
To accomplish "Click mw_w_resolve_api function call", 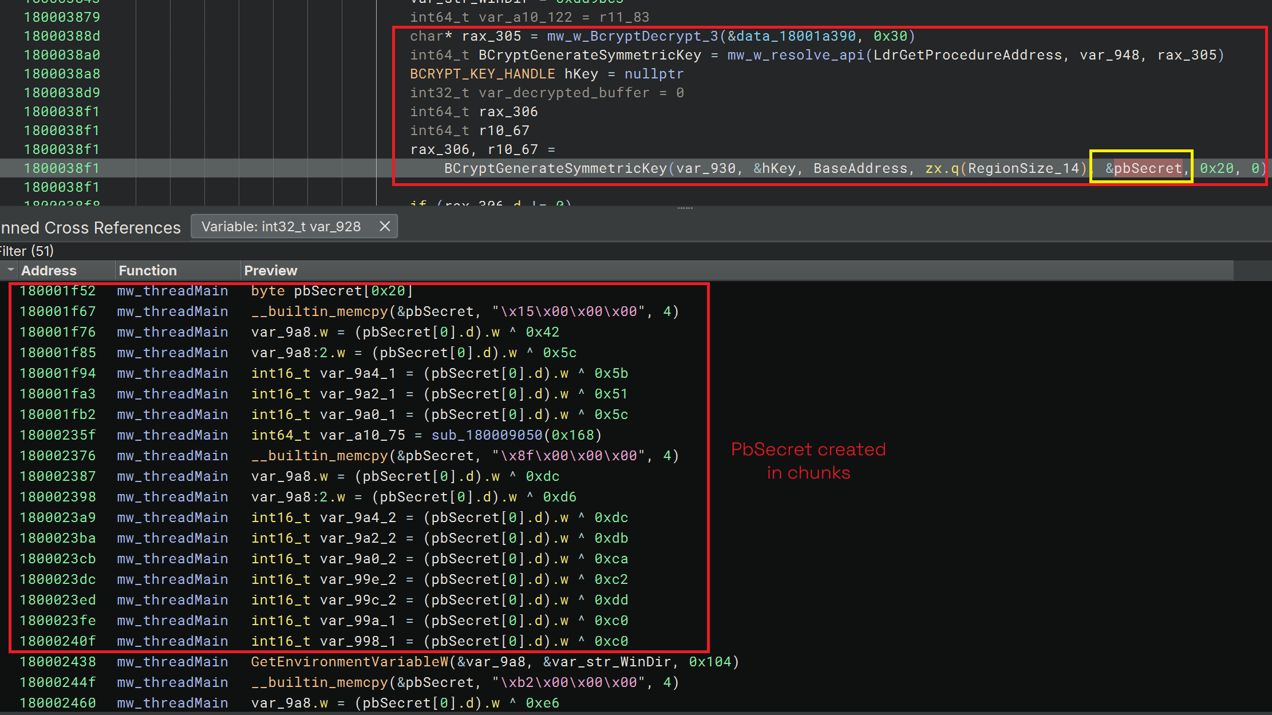I will tap(796, 55).
